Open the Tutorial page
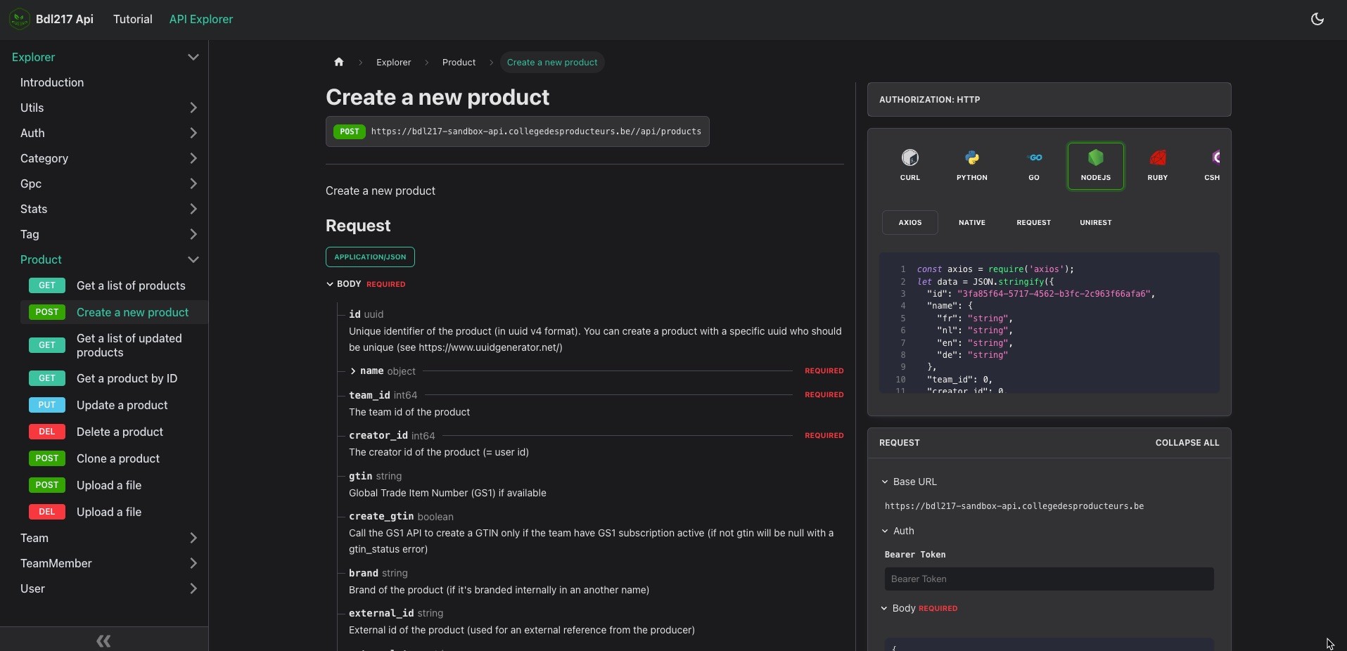This screenshot has height=651, width=1347. 132,19
